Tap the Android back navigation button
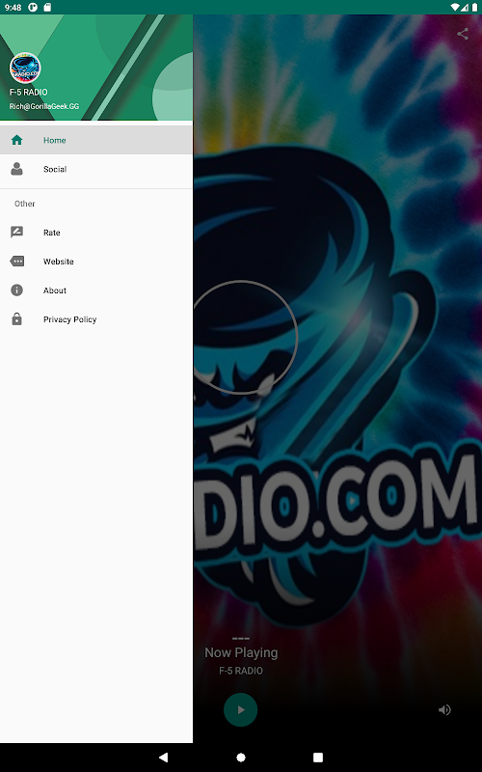The height and width of the screenshot is (772, 482). (163, 758)
